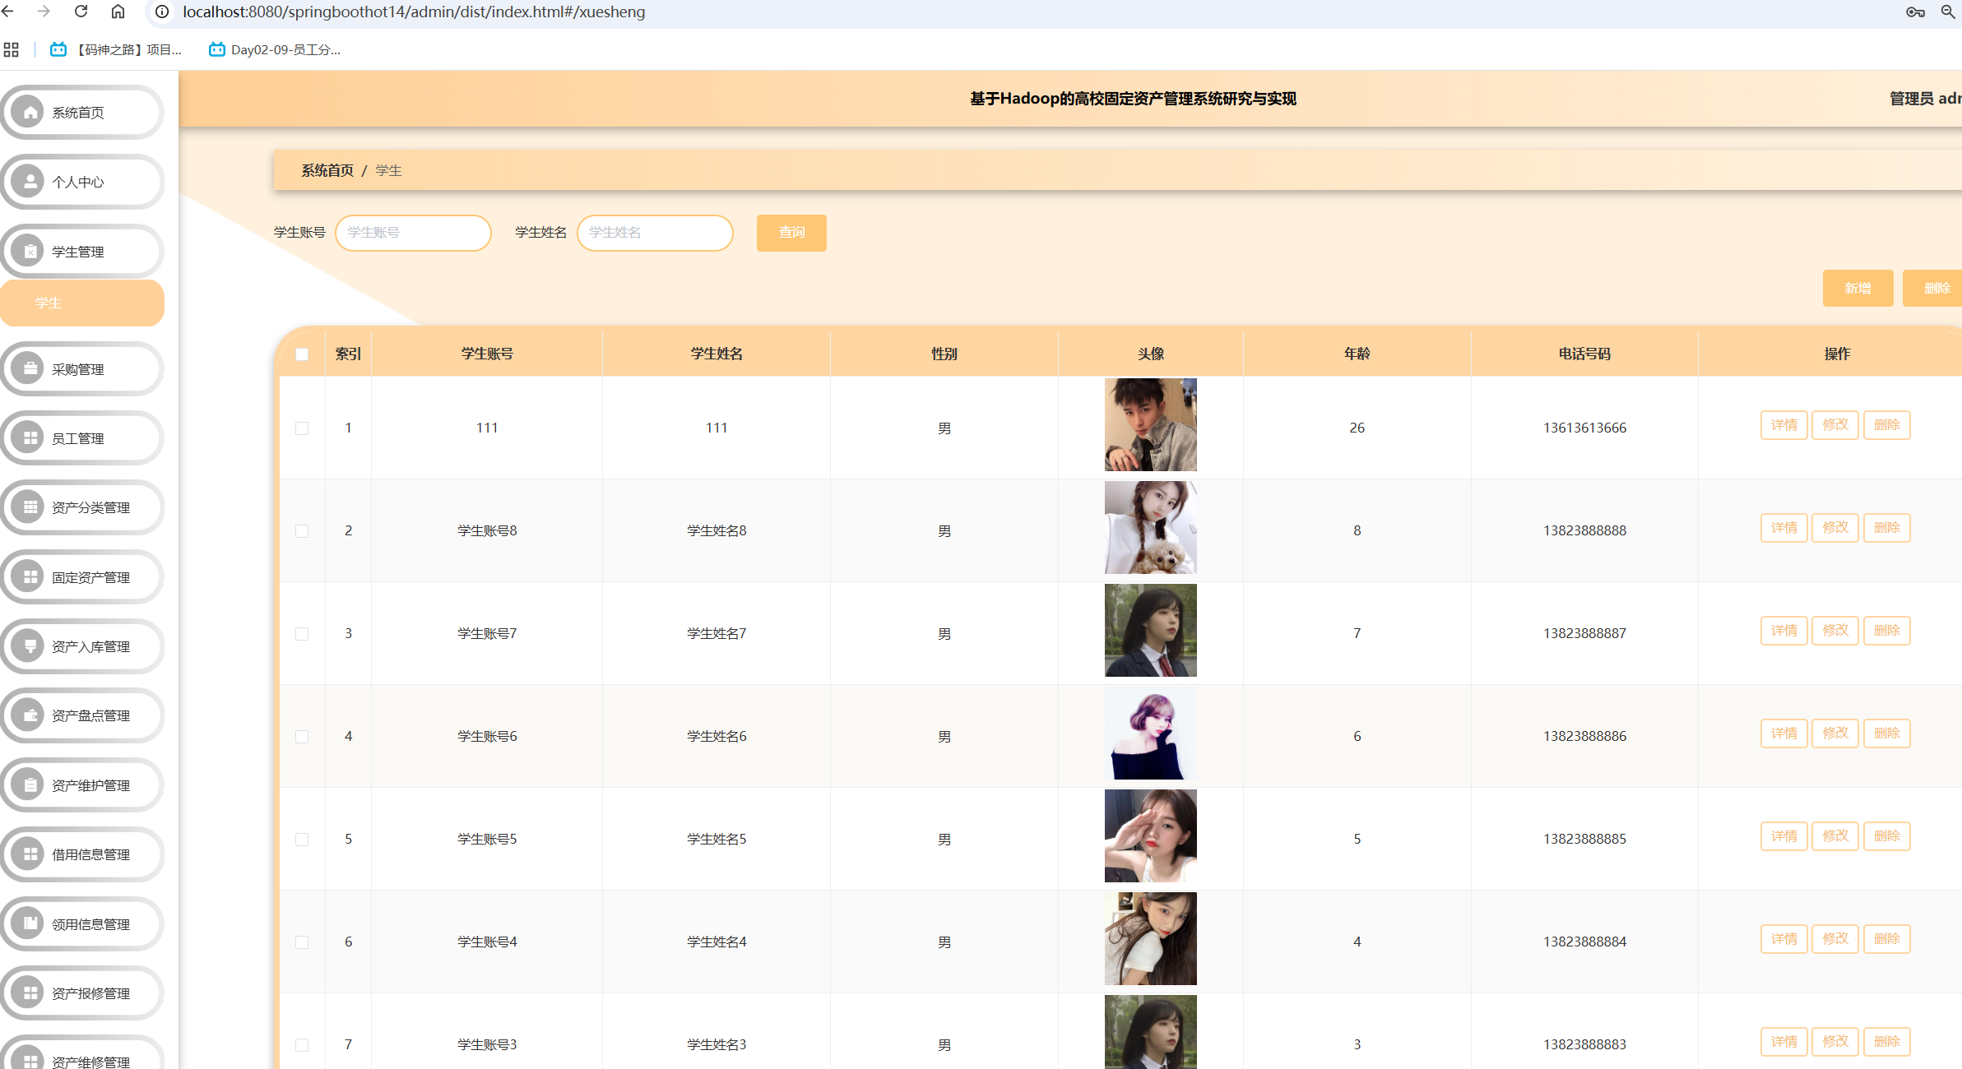Screen dimensions: 1962x1069
Task: Focus the 学生账号 search field
Action: [413, 233]
